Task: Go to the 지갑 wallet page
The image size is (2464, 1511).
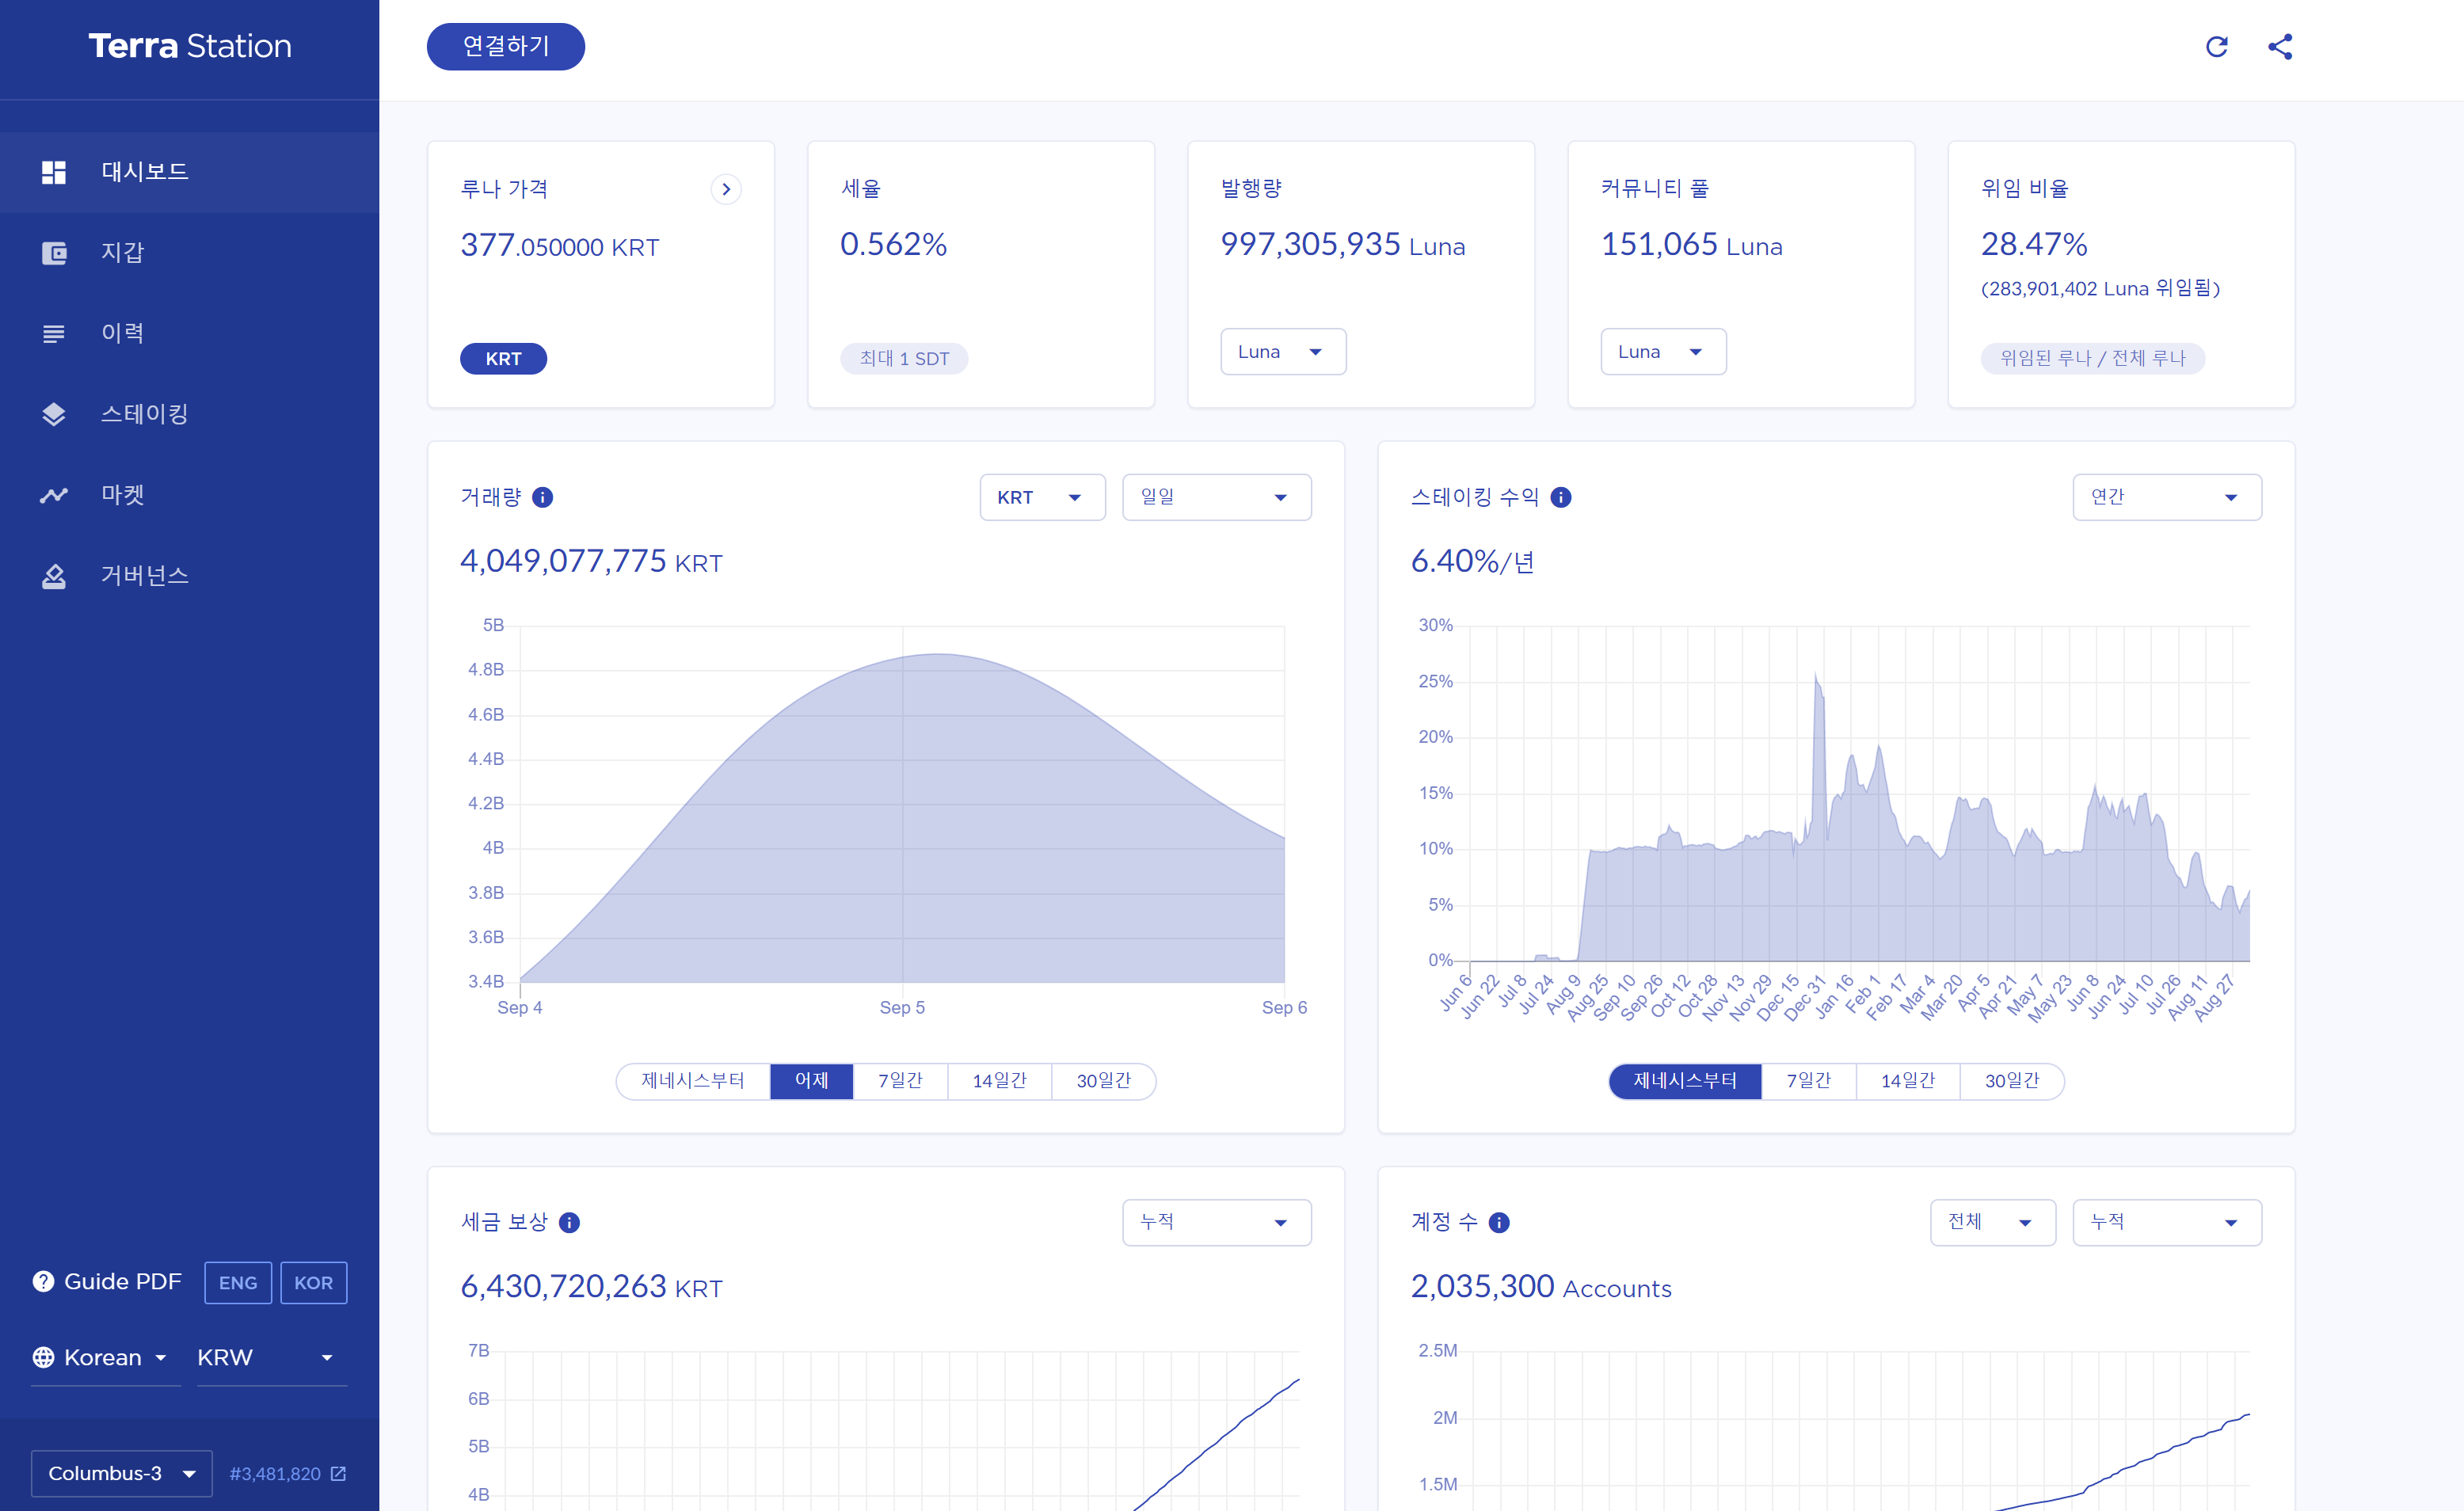Action: 190,253
